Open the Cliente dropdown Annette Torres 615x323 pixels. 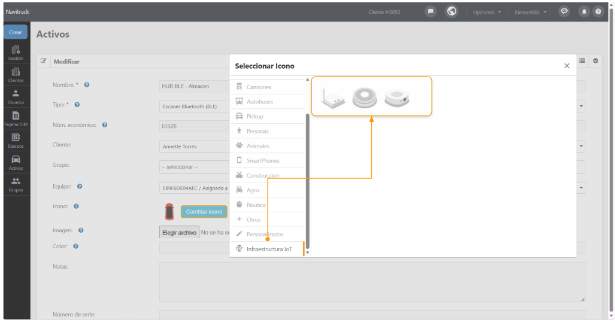point(195,146)
